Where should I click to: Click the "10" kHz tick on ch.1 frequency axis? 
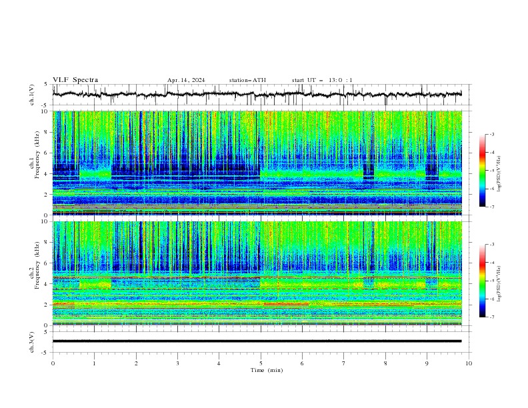coord(46,111)
